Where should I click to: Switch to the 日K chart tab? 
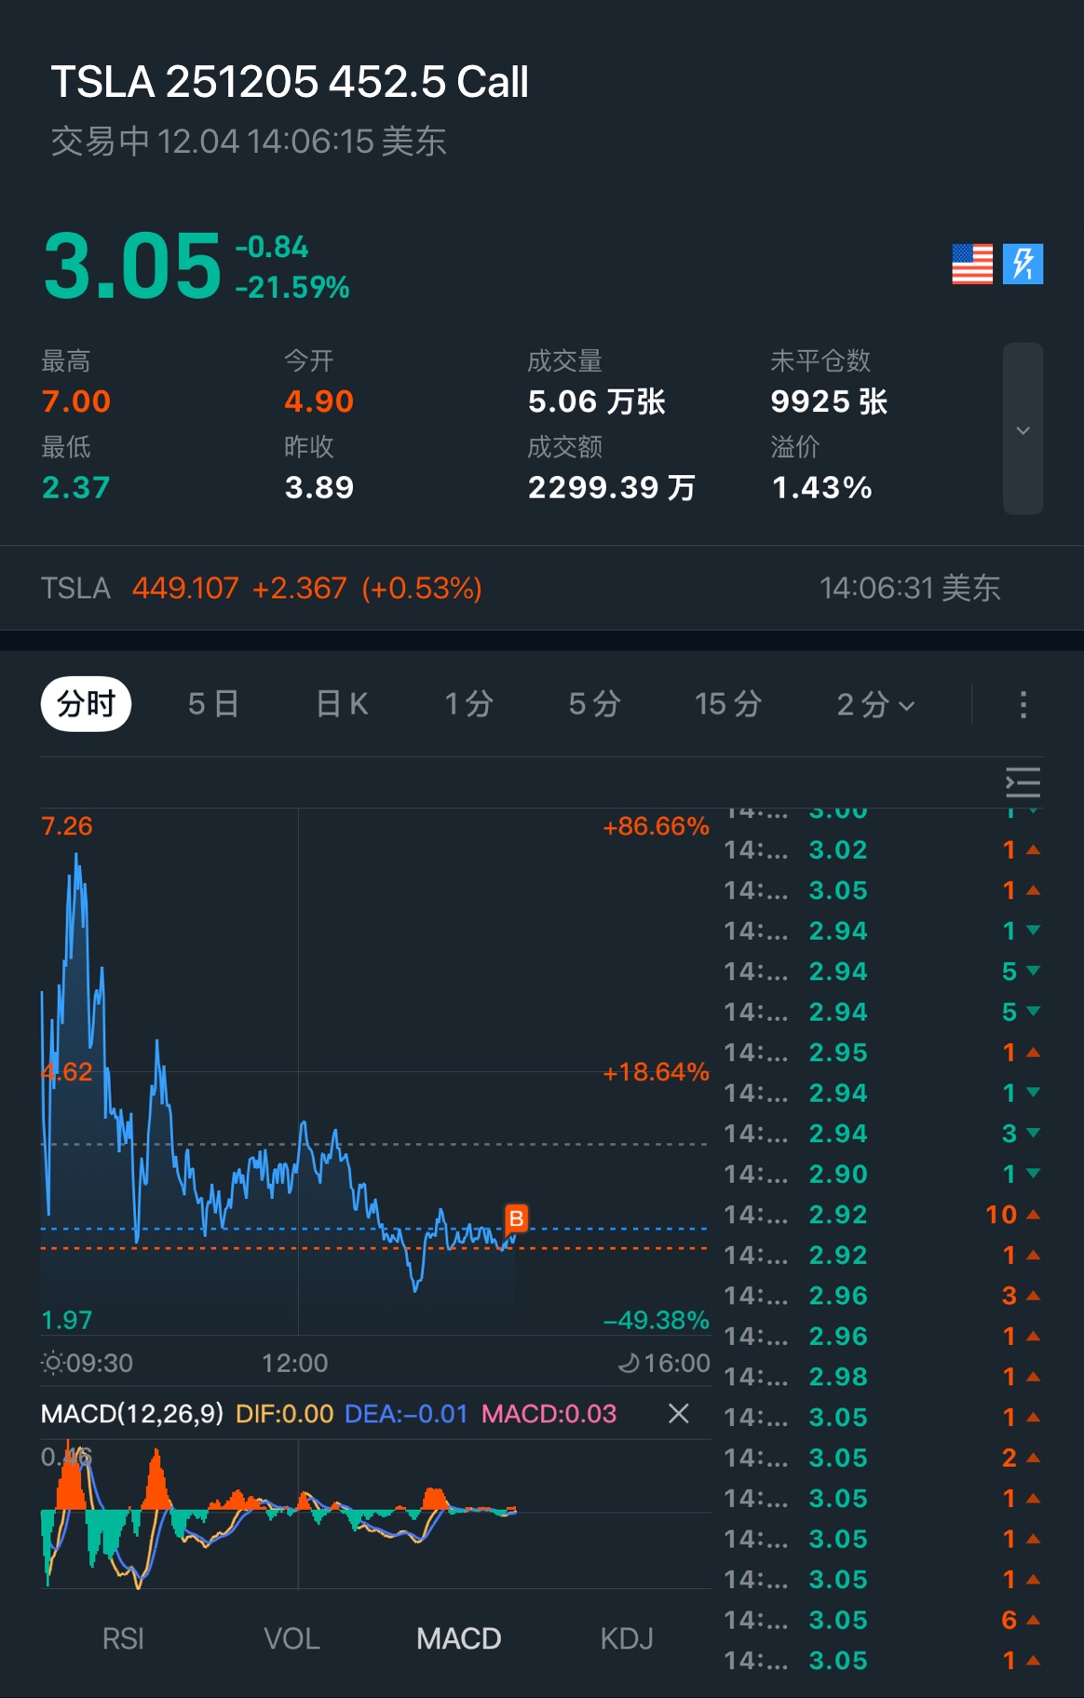[x=342, y=704]
